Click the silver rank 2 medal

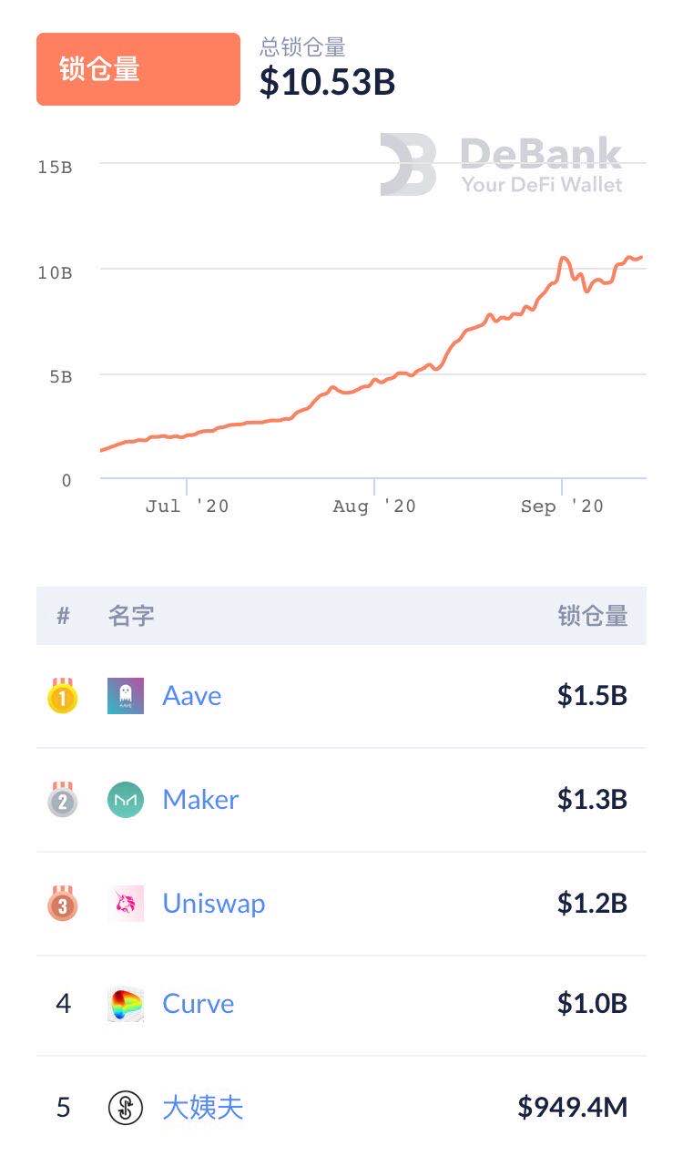[63, 800]
